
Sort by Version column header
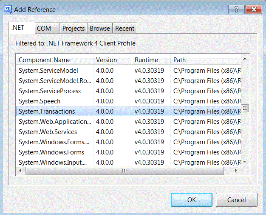[113, 60]
